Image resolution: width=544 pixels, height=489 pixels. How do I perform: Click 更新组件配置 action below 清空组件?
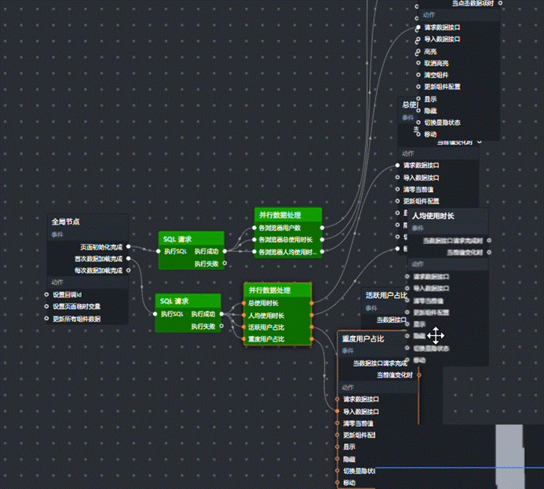tap(442, 86)
